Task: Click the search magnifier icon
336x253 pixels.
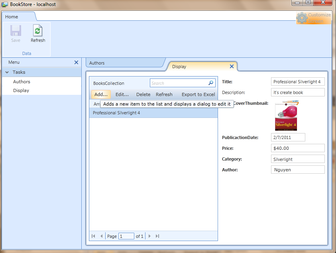Action: 211,83
